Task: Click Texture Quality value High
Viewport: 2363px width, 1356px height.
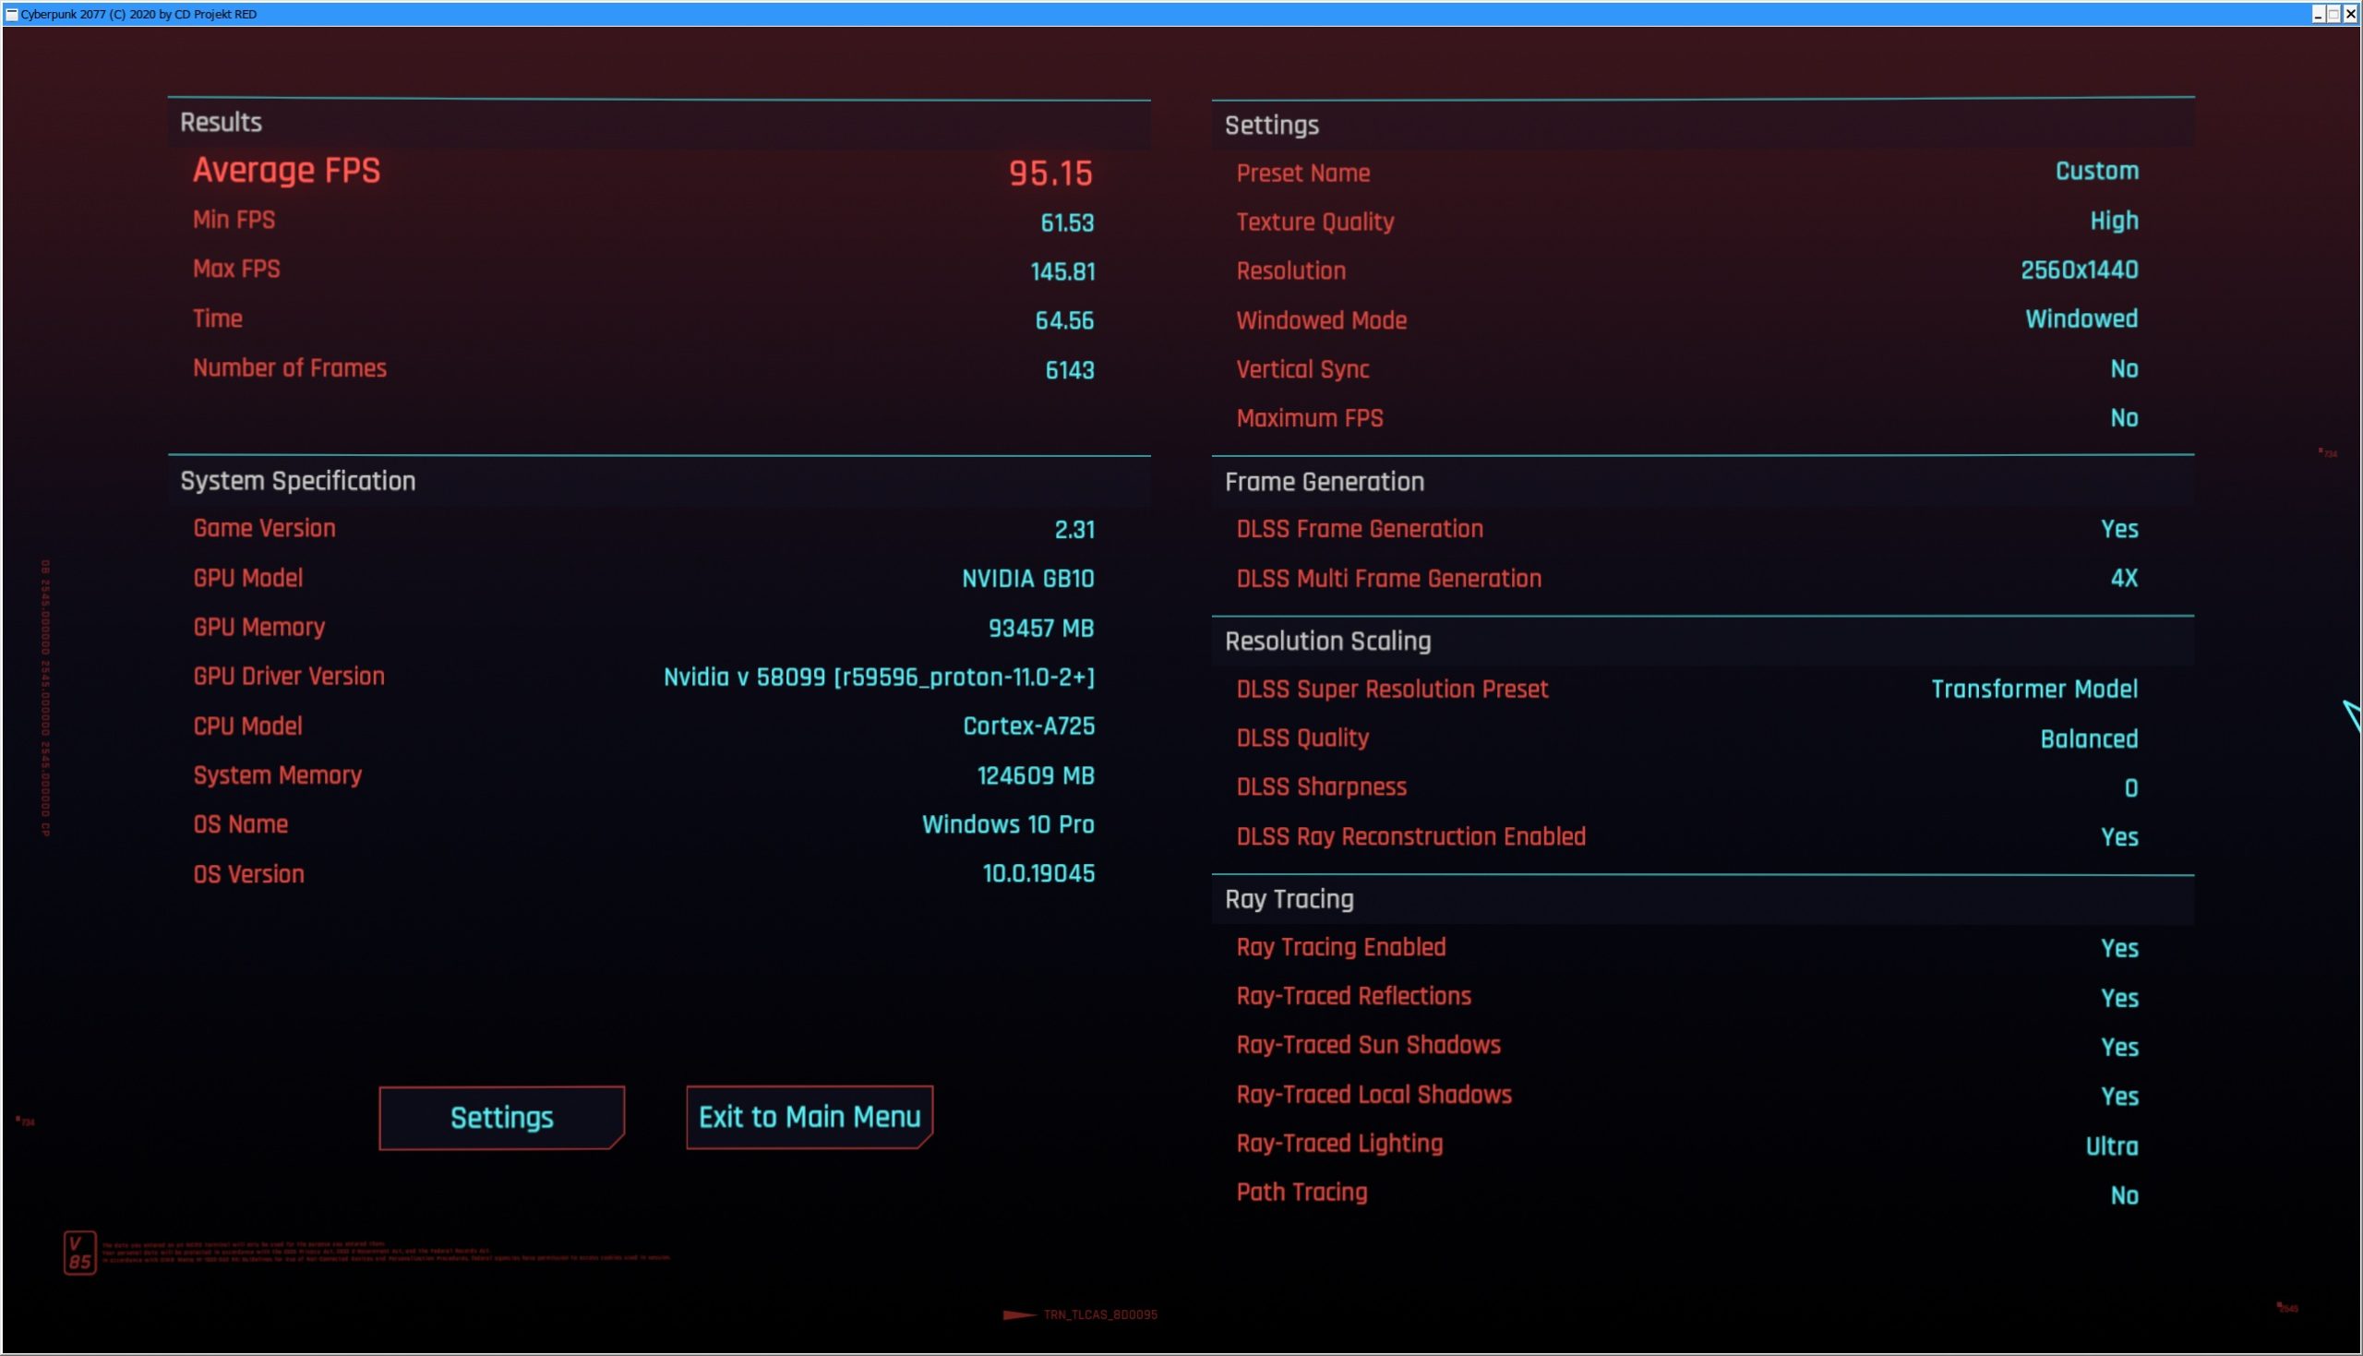Action: pos(2115,222)
